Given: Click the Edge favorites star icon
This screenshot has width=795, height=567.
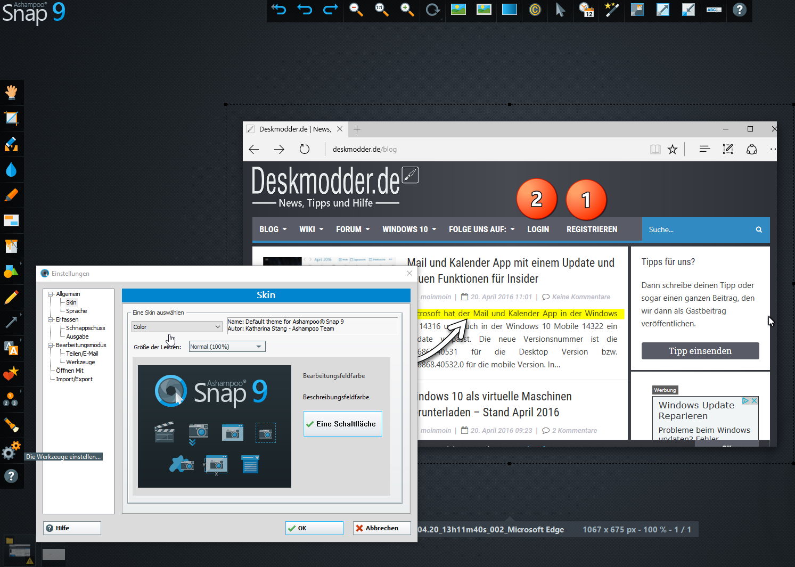Looking at the screenshot, I should point(673,150).
